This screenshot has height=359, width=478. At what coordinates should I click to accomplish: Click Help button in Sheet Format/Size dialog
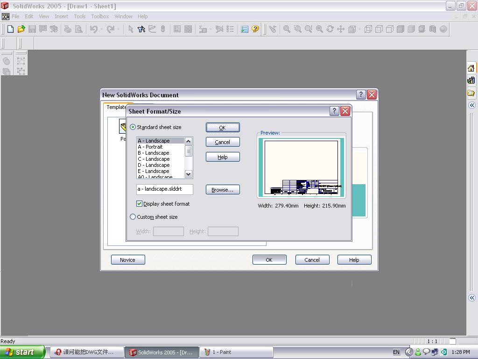pyautogui.click(x=223, y=157)
